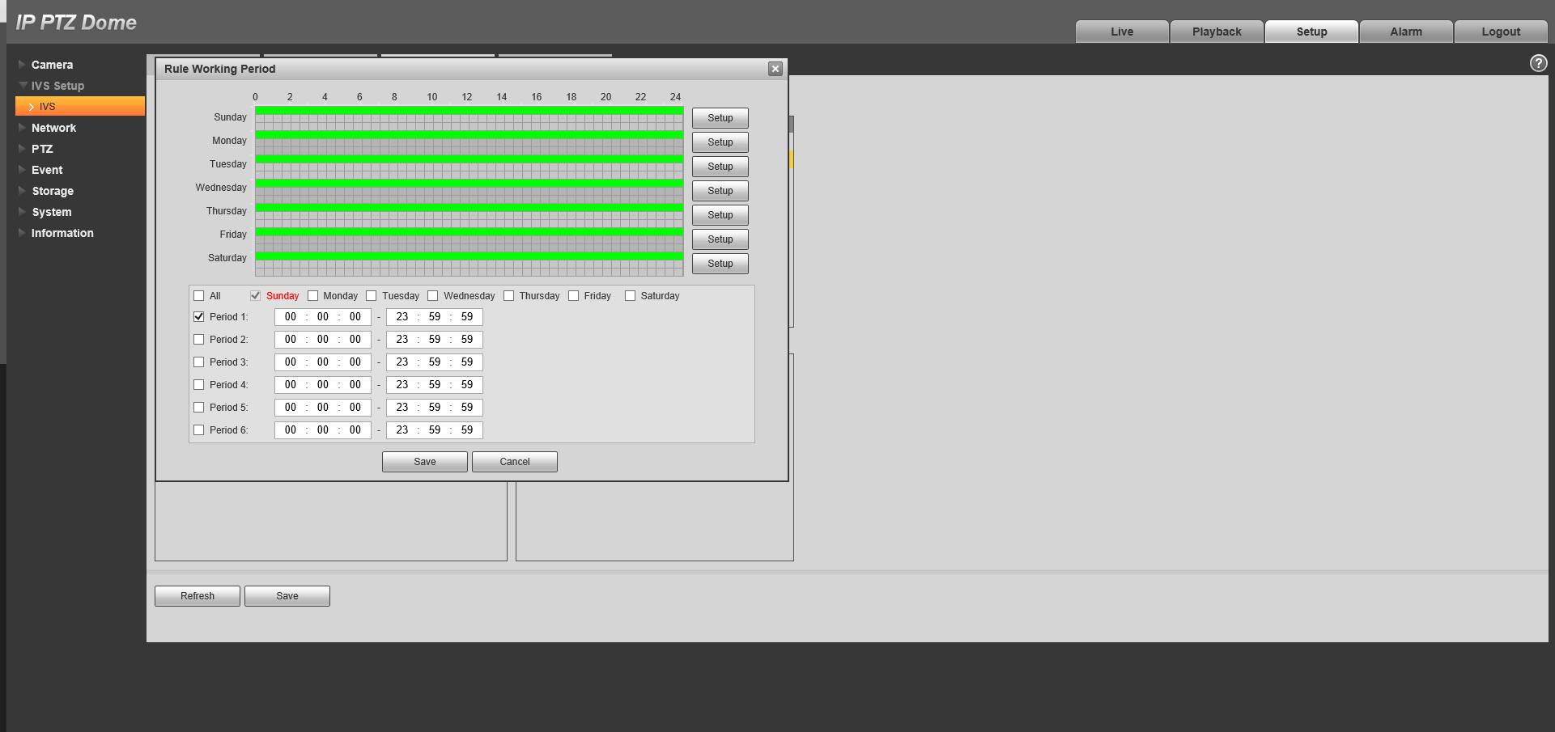Open the Playback tab

1216,32
